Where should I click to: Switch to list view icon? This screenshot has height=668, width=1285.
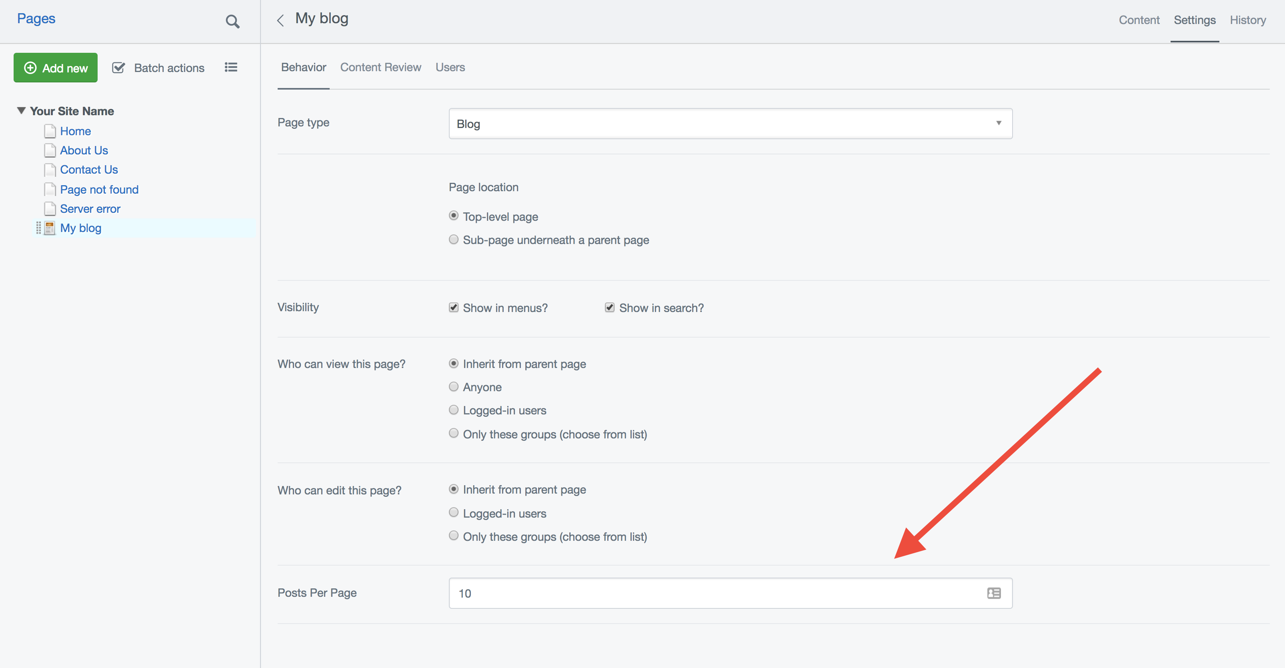click(230, 67)
